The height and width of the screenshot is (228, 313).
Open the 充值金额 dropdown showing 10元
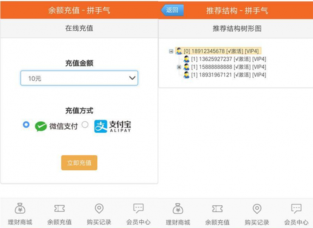click(79, 78)
